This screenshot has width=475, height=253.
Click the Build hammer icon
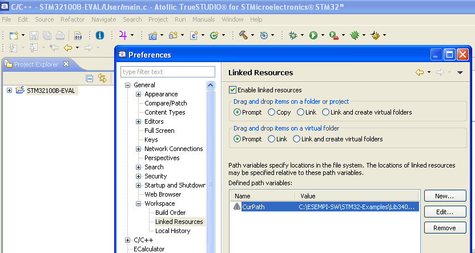click(x=243, y=35)
